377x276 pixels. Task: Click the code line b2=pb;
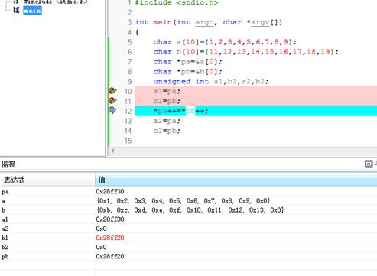coord(167,131)
